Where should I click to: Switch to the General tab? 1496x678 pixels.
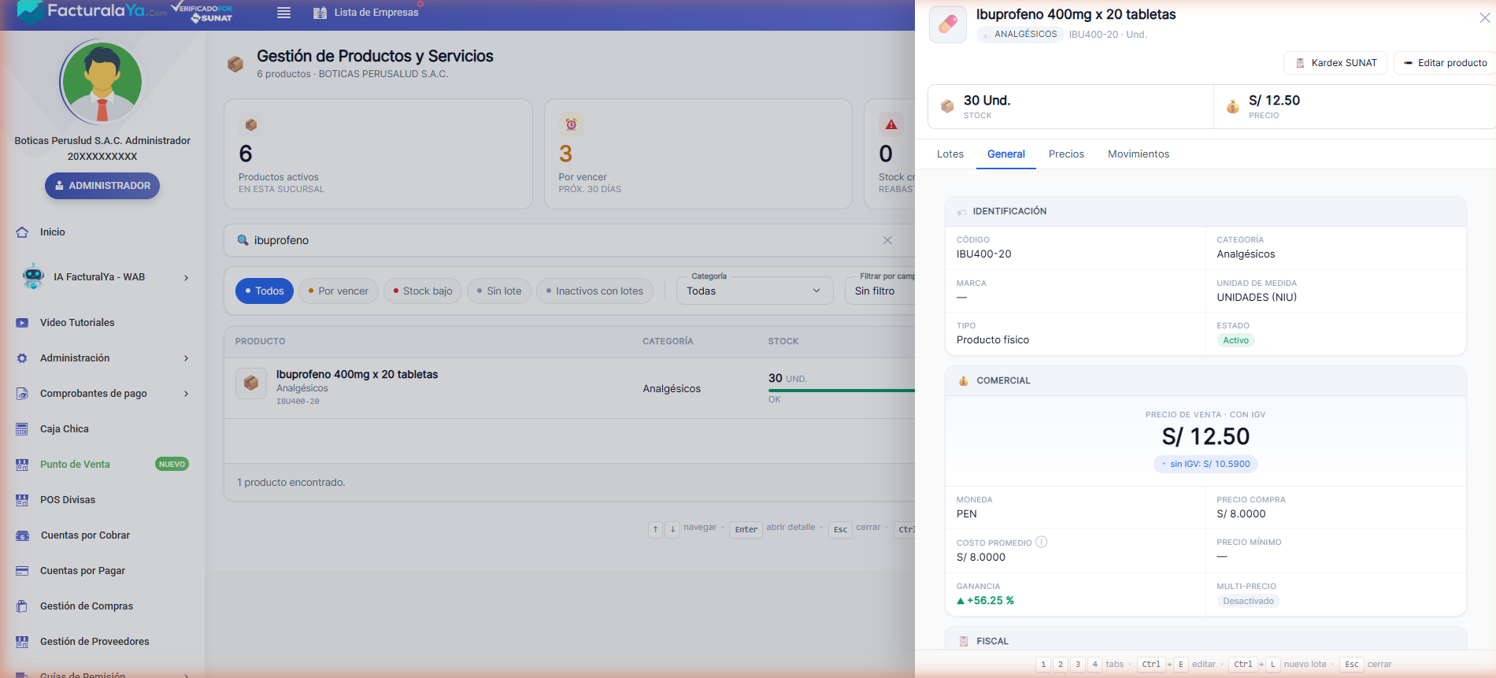click(1006, 154)
